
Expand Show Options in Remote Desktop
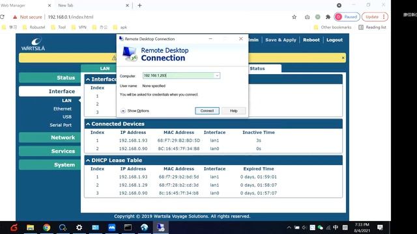[135, 111]
